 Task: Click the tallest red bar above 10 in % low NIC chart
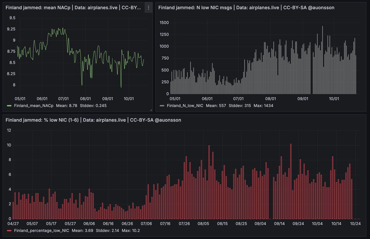point(291,181)
